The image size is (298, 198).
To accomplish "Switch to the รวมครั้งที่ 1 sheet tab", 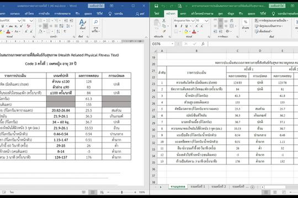I will (198, 187).
